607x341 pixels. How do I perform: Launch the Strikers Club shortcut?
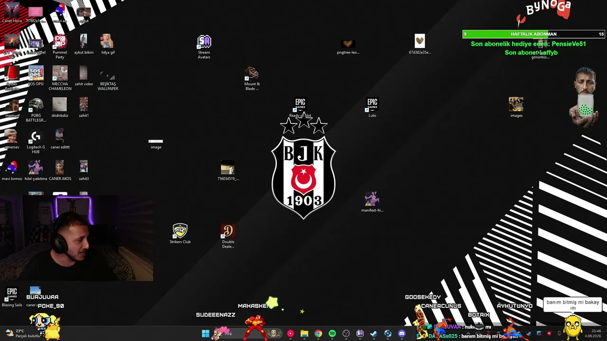[x=180, y=234]
